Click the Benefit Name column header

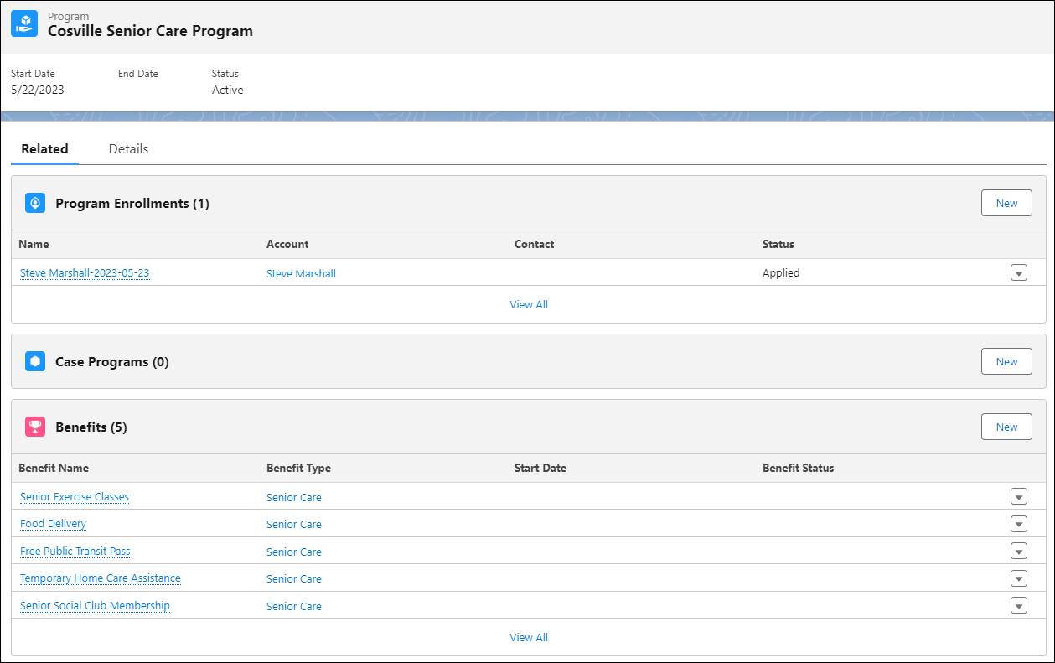54,468
